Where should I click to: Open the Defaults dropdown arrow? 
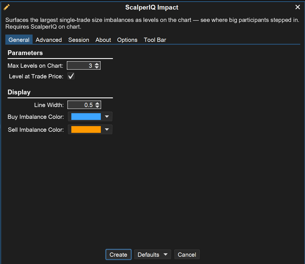point(165,254)
